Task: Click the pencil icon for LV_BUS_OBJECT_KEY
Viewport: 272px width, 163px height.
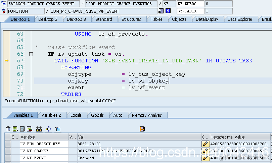Action: (206, 144)
